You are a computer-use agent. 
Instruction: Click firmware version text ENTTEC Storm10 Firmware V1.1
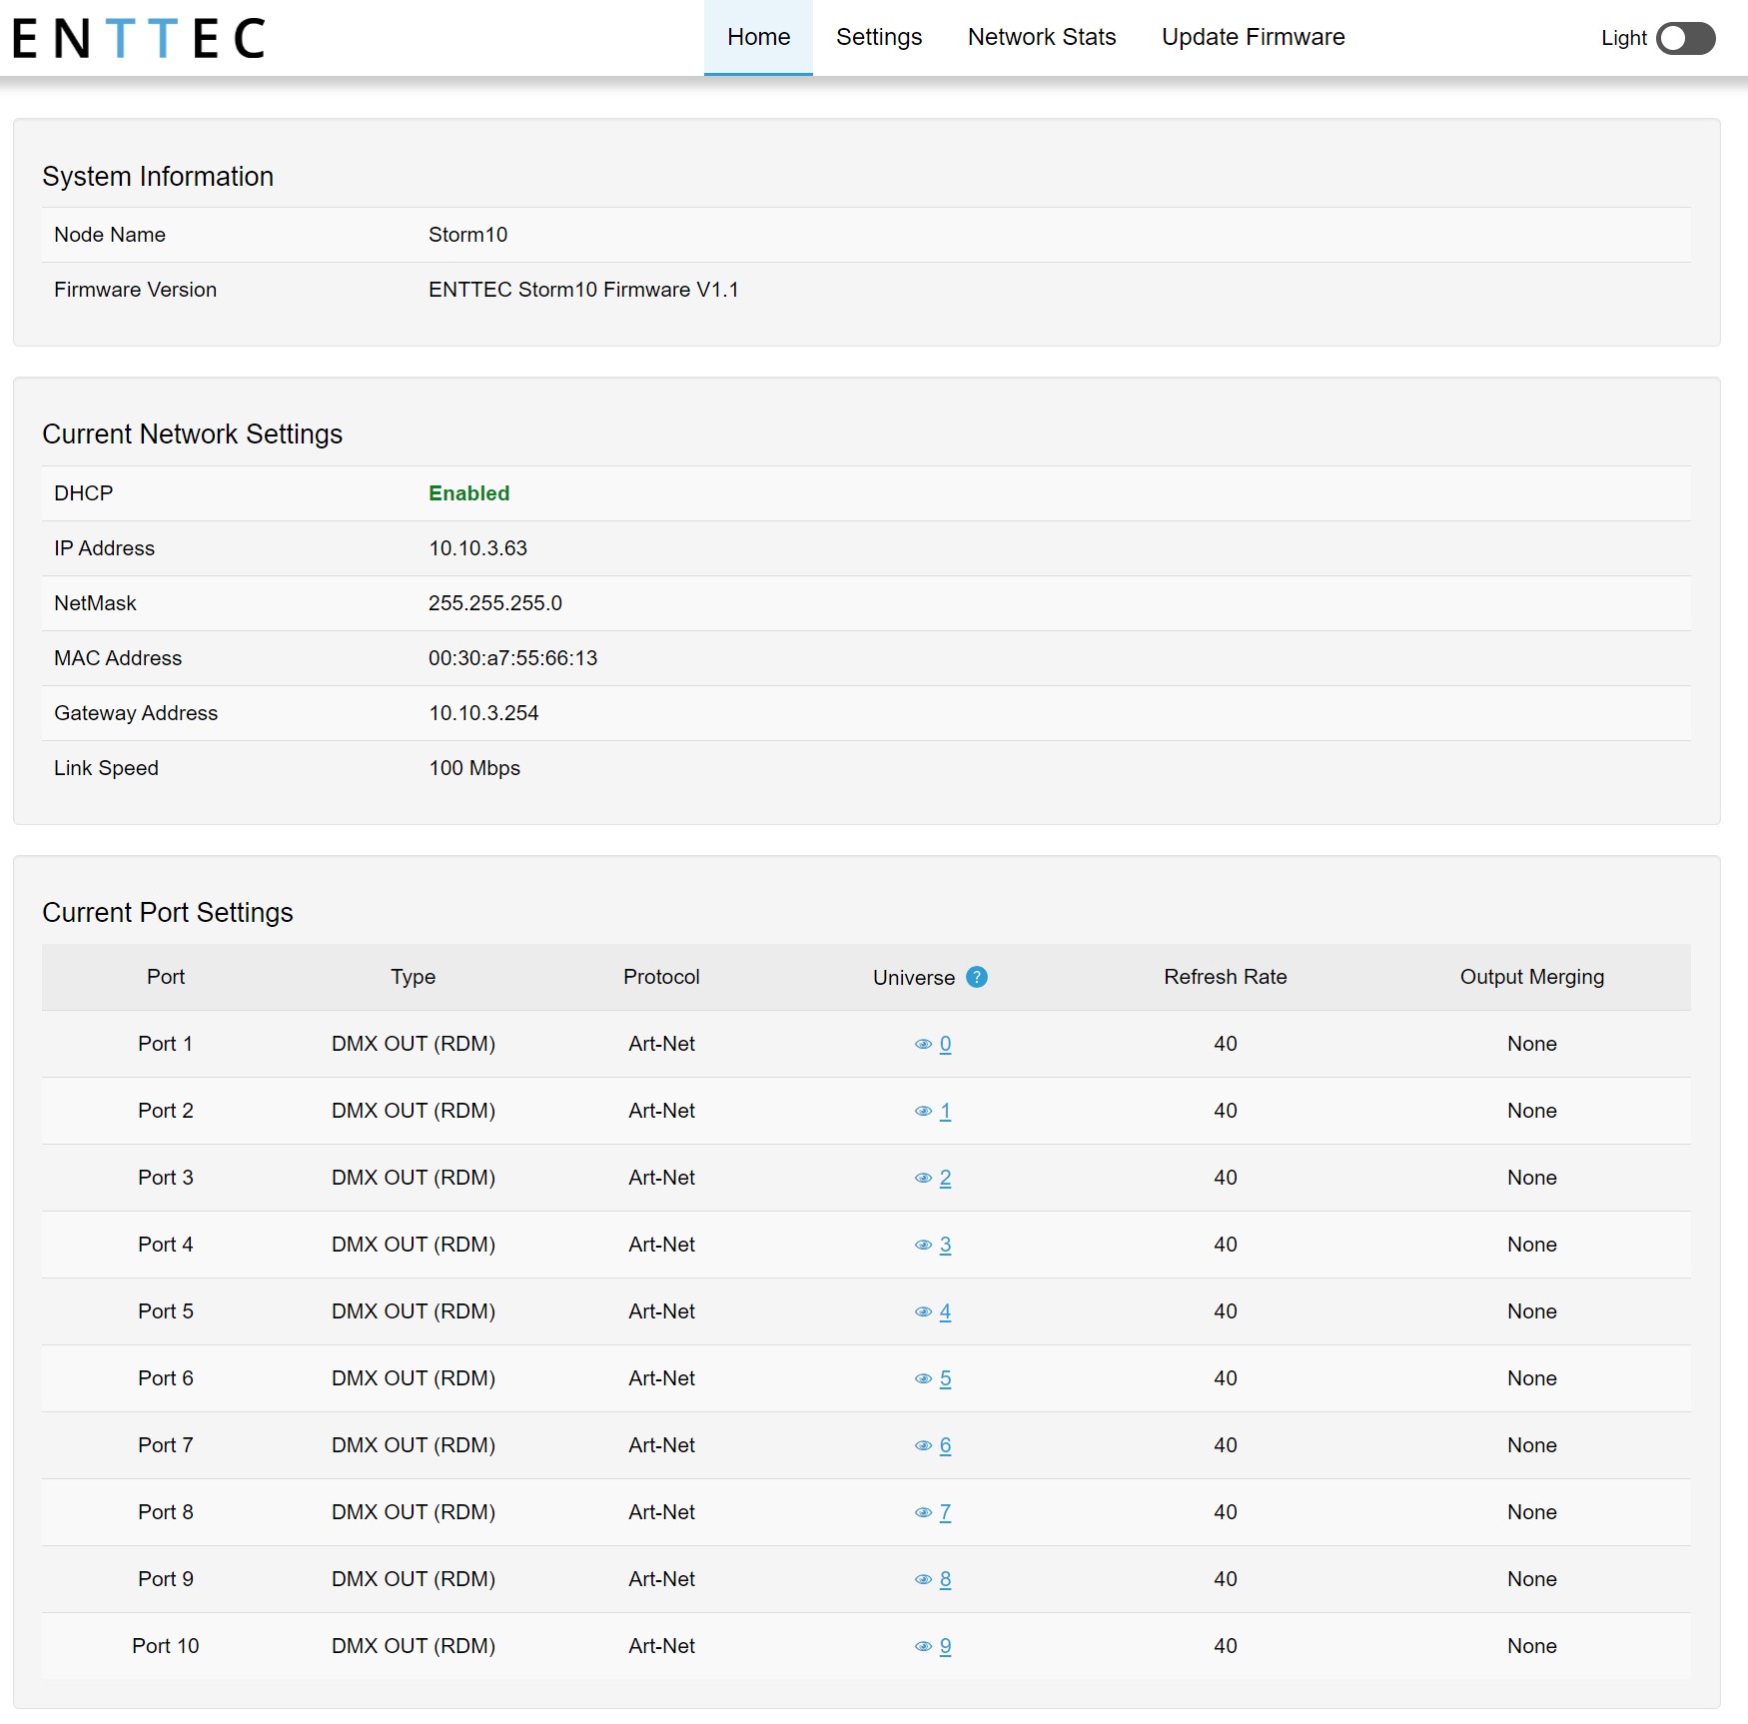583,290
